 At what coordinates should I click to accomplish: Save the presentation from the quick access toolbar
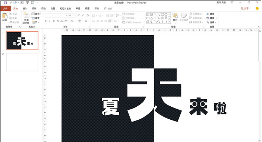[5, 3]
